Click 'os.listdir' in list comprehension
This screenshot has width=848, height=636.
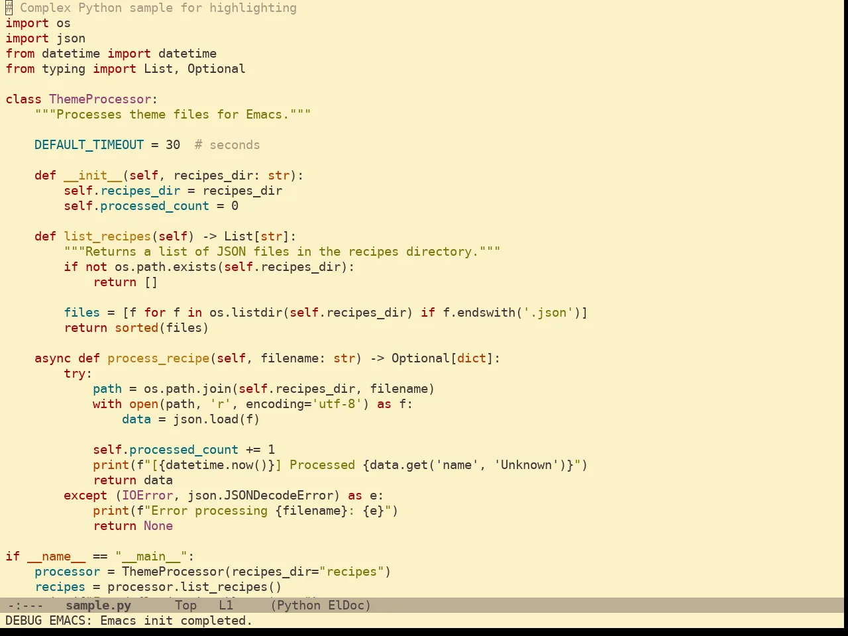pos(246,313)
